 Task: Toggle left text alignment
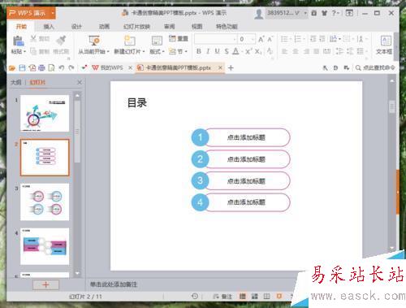tap(284, 51)
